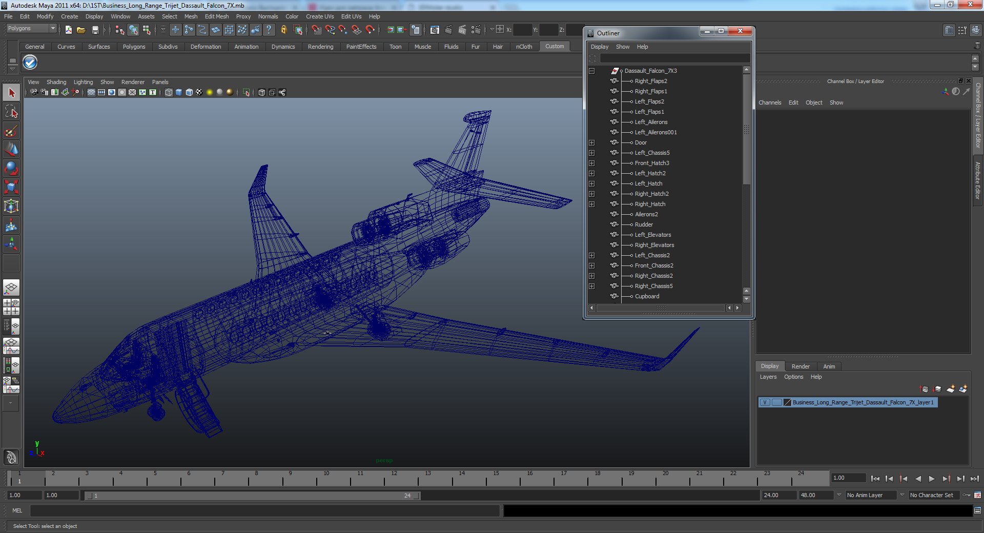Expand Left_Chassis5 in Outliner
The height and width of the screenshot is (533, 984).
pyautogui.click(x=592, y=153)
